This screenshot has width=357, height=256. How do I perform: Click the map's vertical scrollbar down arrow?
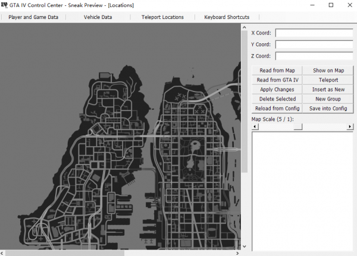tap(244, 245)
